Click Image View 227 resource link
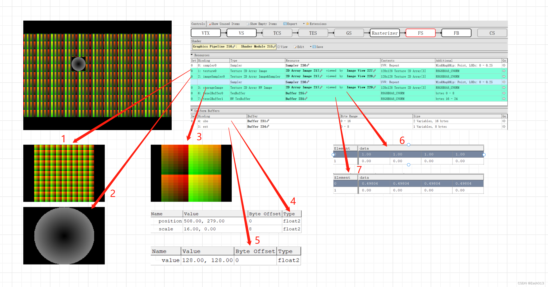548x287 pixels. click(x=360, y=71)
